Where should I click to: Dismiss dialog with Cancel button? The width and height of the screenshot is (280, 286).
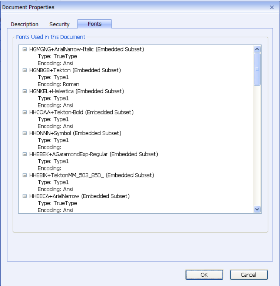[x=249, y=275]
